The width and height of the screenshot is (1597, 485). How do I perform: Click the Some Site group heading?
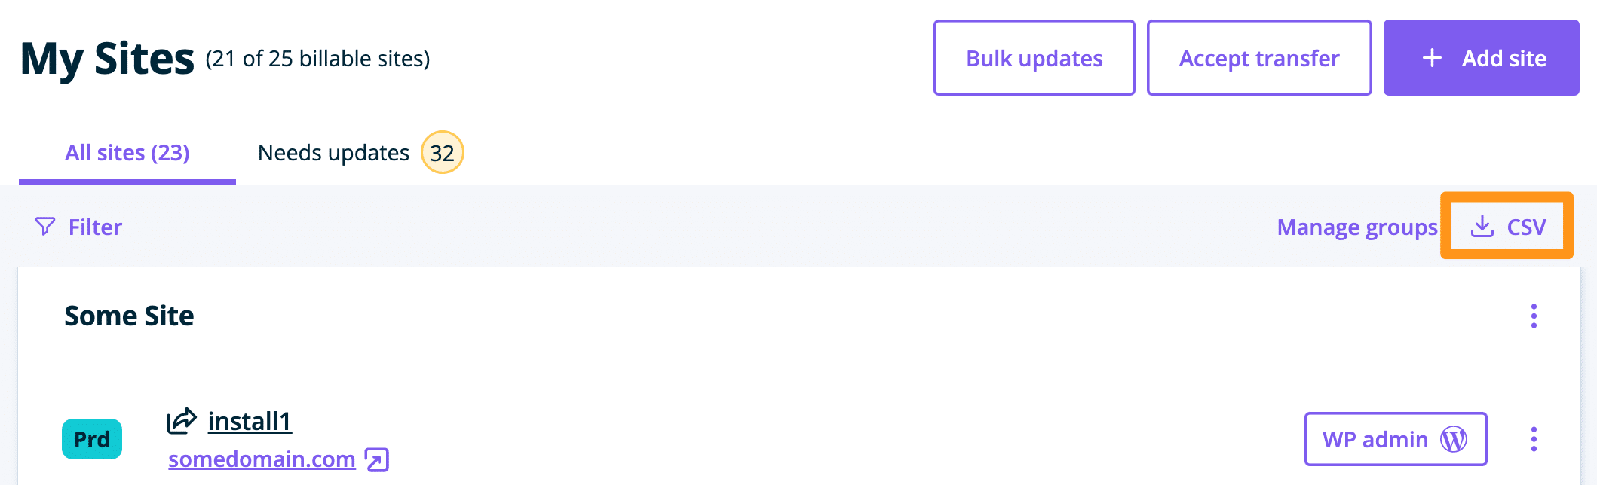(129, 316)
